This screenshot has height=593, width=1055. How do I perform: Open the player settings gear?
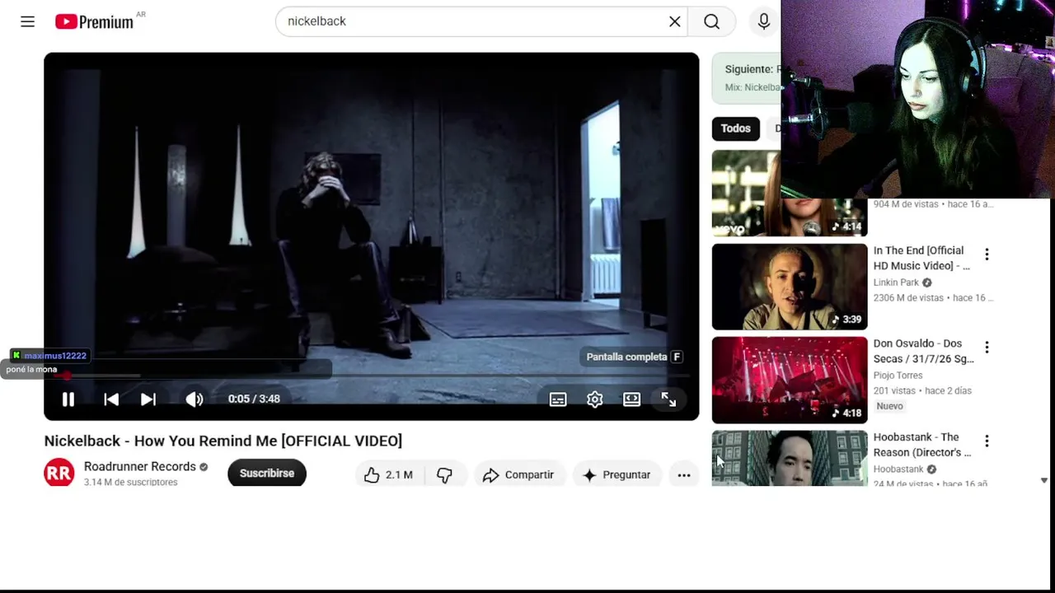594,399
